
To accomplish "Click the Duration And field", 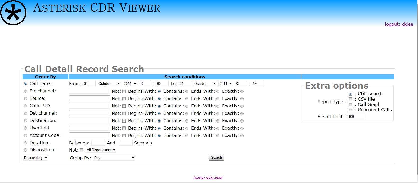I will point(125,143).
